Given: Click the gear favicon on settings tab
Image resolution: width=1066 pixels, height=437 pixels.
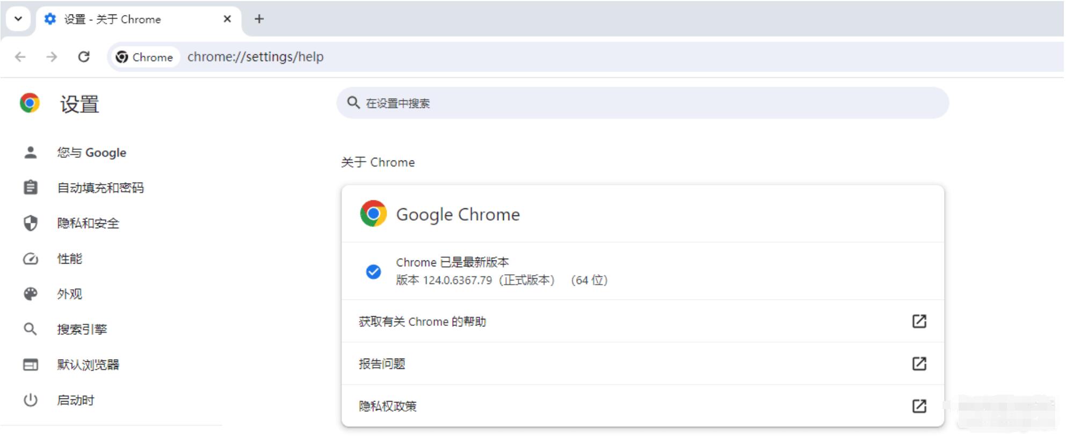Looking at the screenshot, I should [50, 19].
